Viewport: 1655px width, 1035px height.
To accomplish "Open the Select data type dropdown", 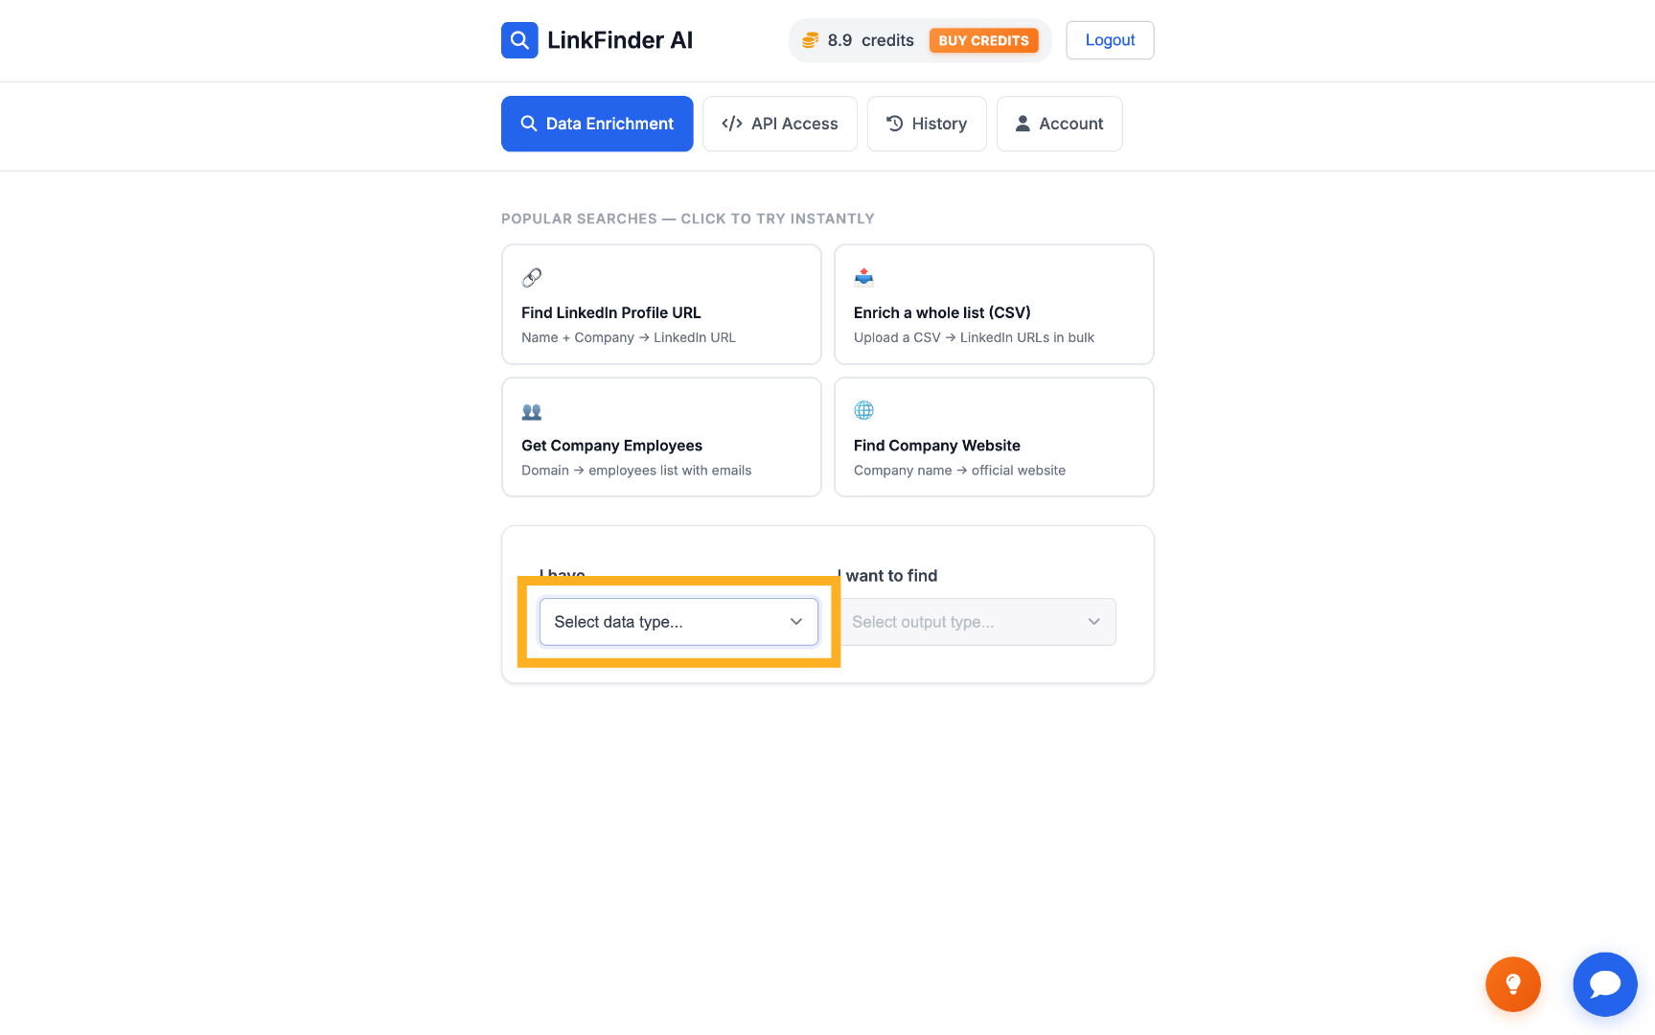I will pos(678,622).
